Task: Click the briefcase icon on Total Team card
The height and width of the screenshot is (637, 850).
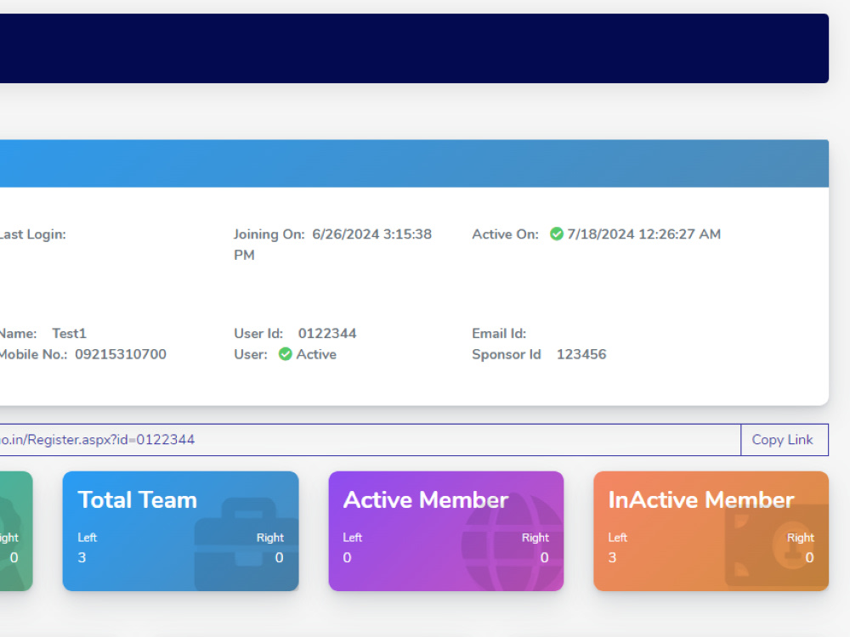Action: [246, 544]
